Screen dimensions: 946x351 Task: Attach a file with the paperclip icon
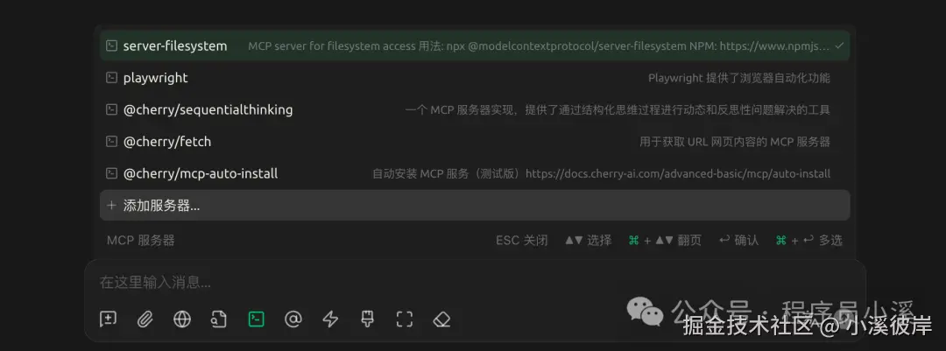point(145,319)
